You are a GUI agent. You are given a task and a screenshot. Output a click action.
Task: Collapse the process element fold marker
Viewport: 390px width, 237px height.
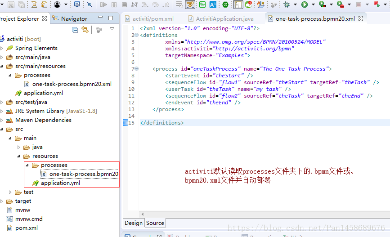(137, 69)
